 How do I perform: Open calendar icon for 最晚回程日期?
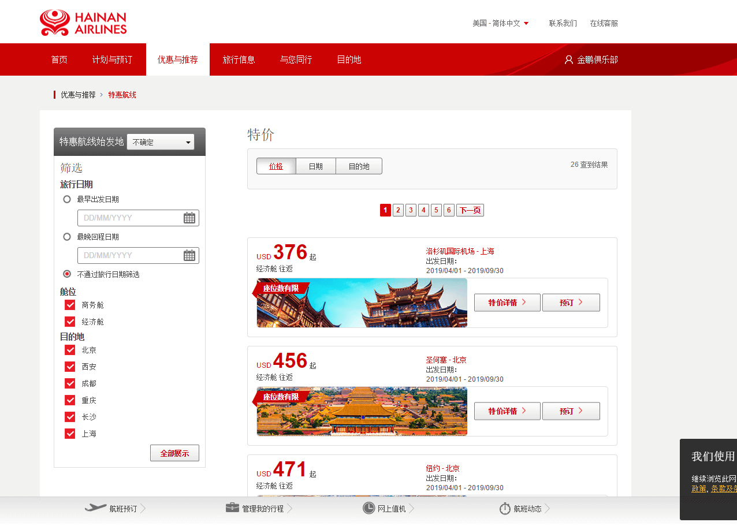189,255
